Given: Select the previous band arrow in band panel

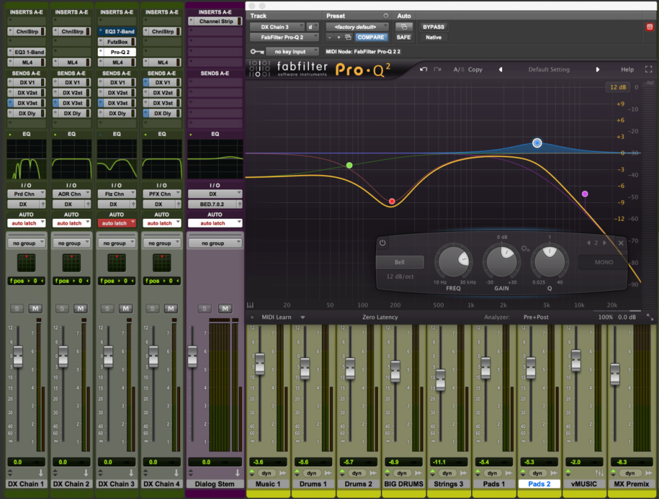Looking at the screenshot, I should pos(588,243).
